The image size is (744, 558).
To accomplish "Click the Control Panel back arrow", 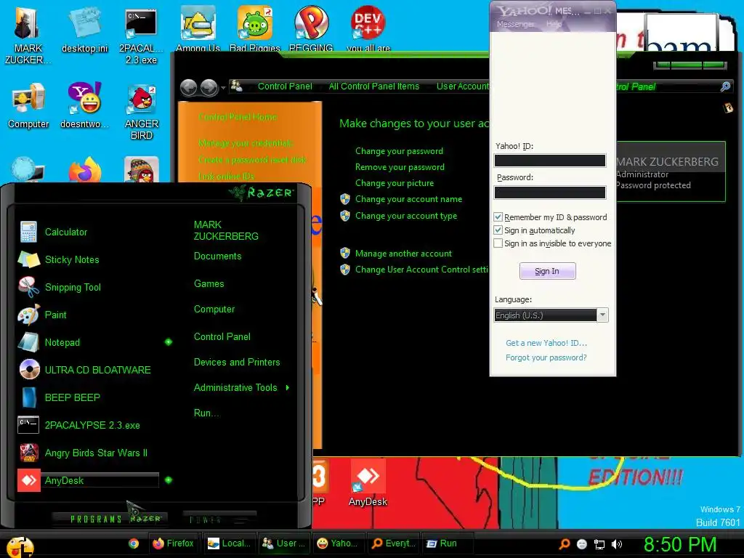I will coord(188,87).
